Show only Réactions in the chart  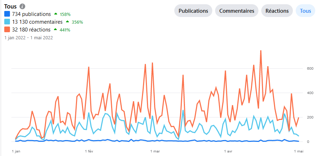(277, 11)
